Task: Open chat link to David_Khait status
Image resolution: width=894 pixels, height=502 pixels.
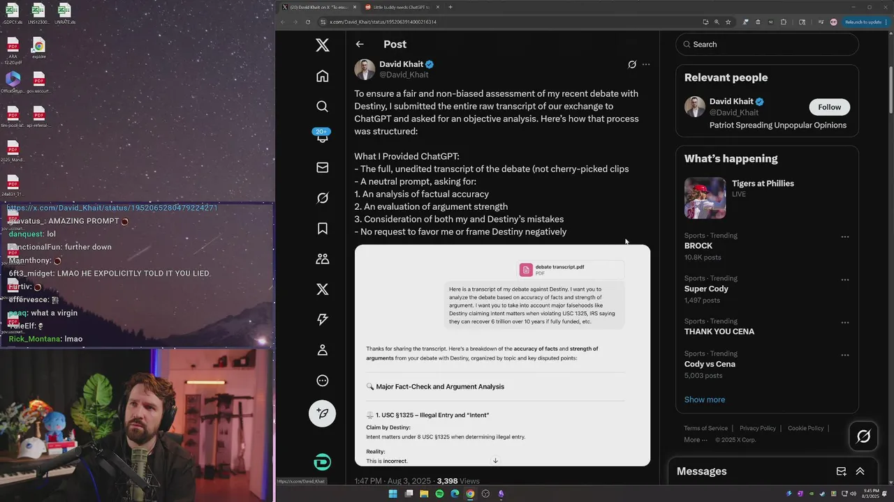Action: 112,208
